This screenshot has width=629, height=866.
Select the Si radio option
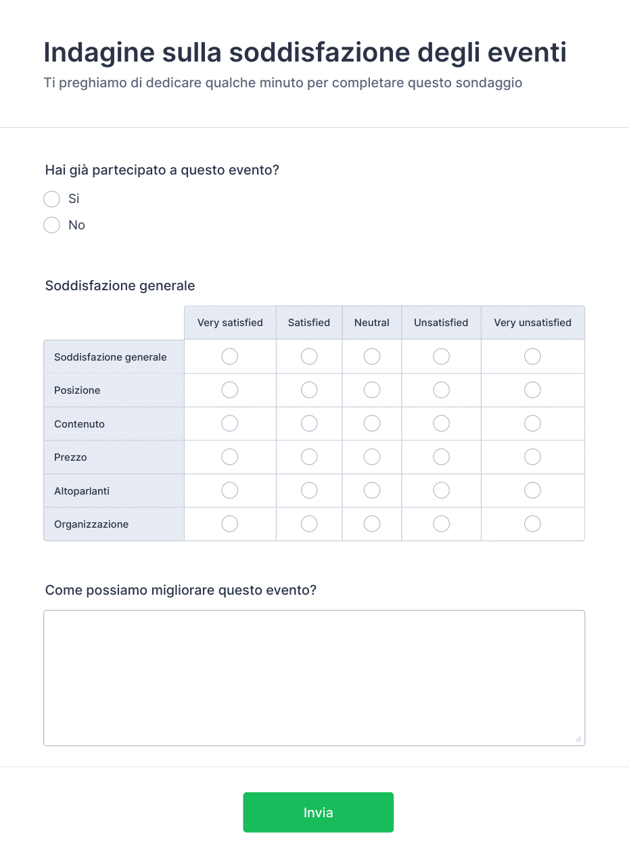click(x=51, y=199)
